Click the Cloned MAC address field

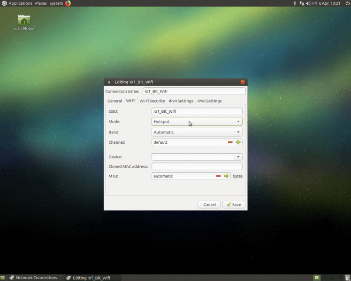click(x=197, y=166)
